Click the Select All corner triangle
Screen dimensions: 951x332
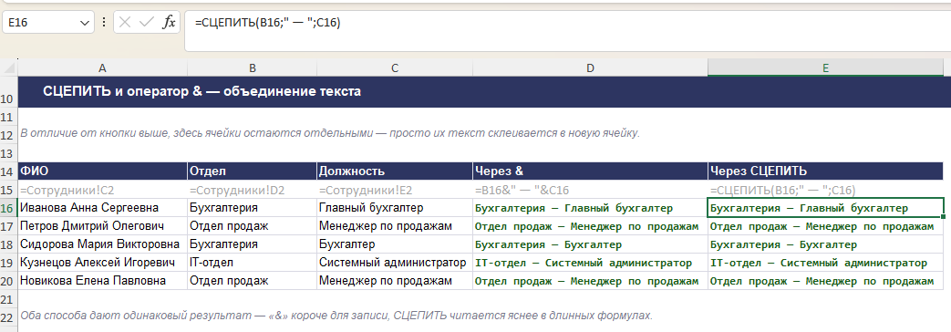tap(8, 68)
